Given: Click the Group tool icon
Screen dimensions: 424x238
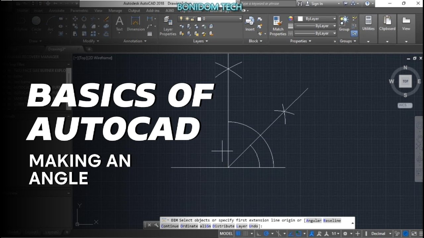Looking at the screenshot, I should [x=344, y=24].
